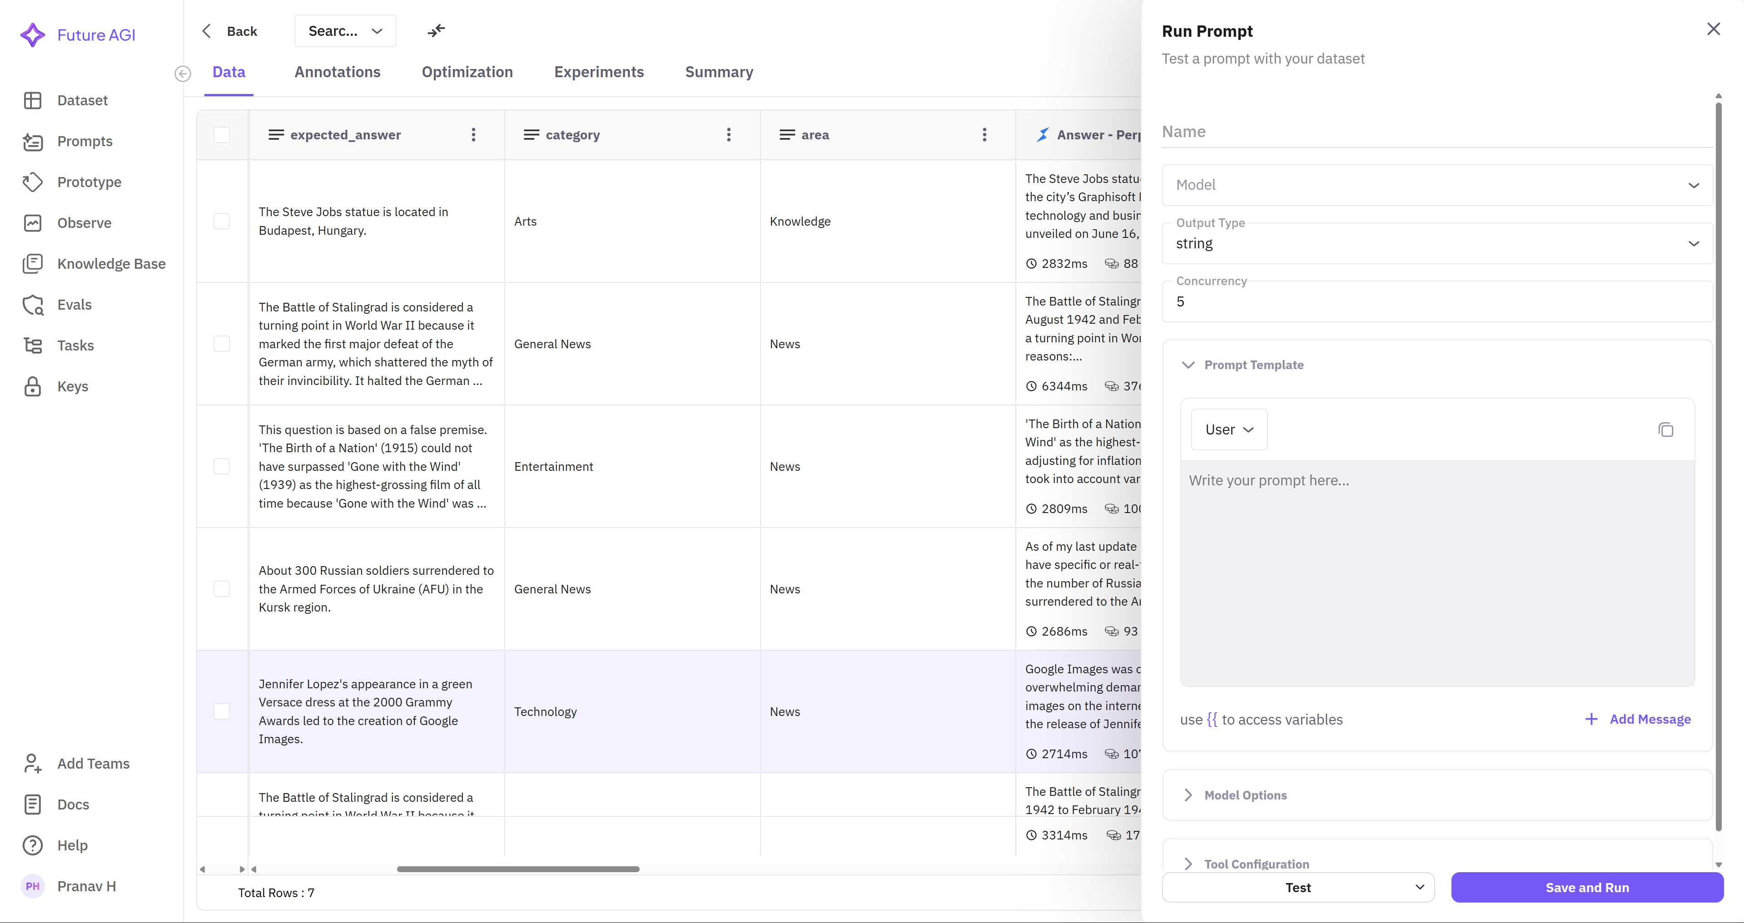Switch to the Experiments tab
The width and height of the screenshot is (1744, 923).
point(598,72)
